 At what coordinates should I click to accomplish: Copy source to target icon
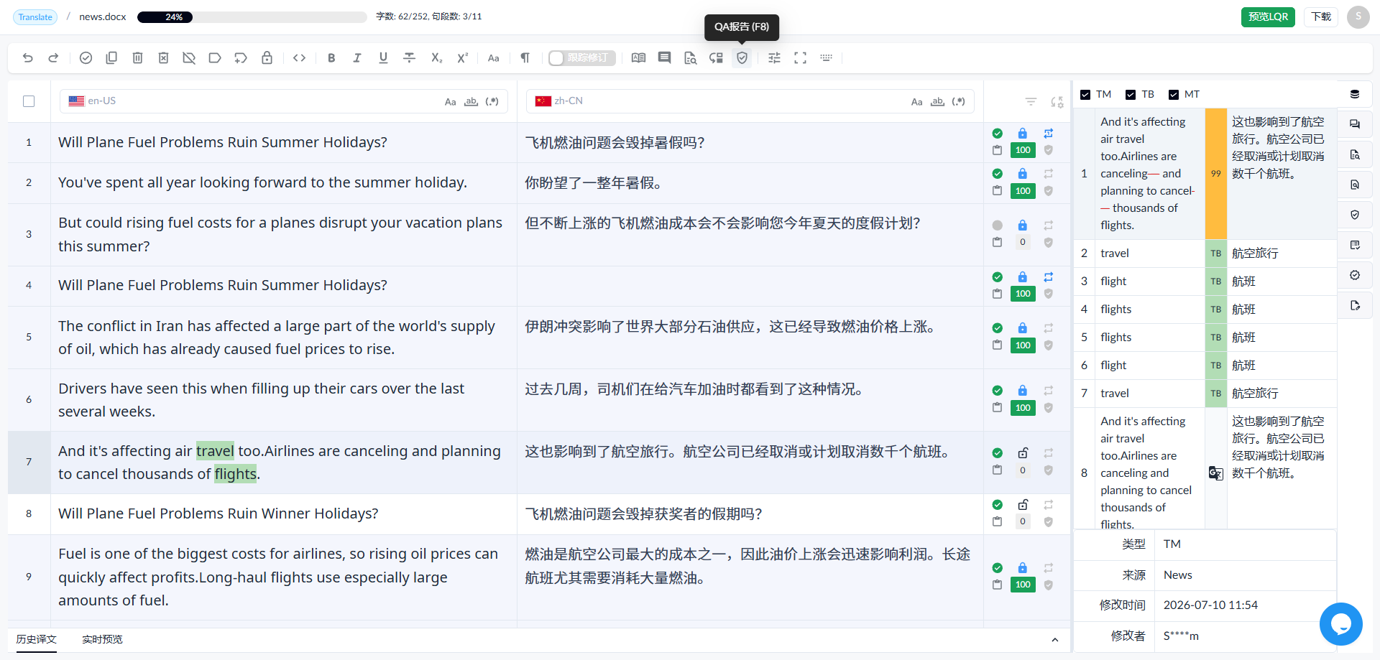(x=111, y=58)
